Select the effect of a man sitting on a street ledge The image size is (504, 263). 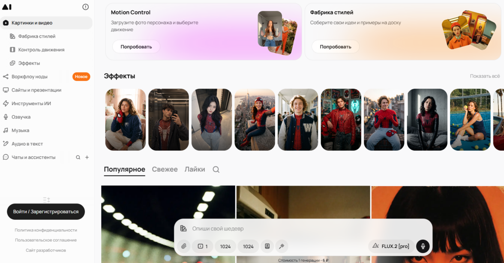[384, 120]
